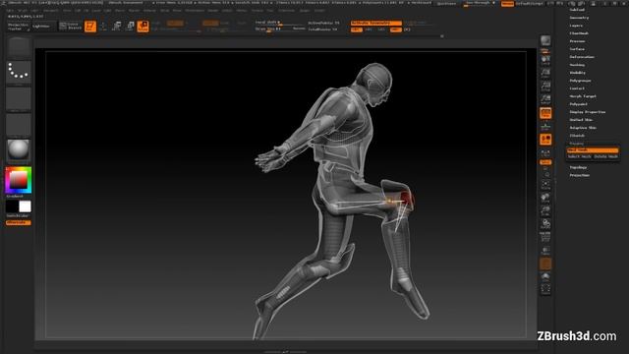
Task: Expand the SubTool subpalette
Action: pyautogui.click(x=577, y=10)
